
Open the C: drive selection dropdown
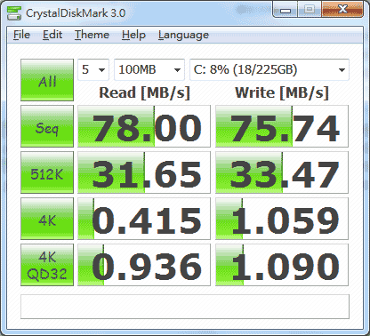pos(269,69)
